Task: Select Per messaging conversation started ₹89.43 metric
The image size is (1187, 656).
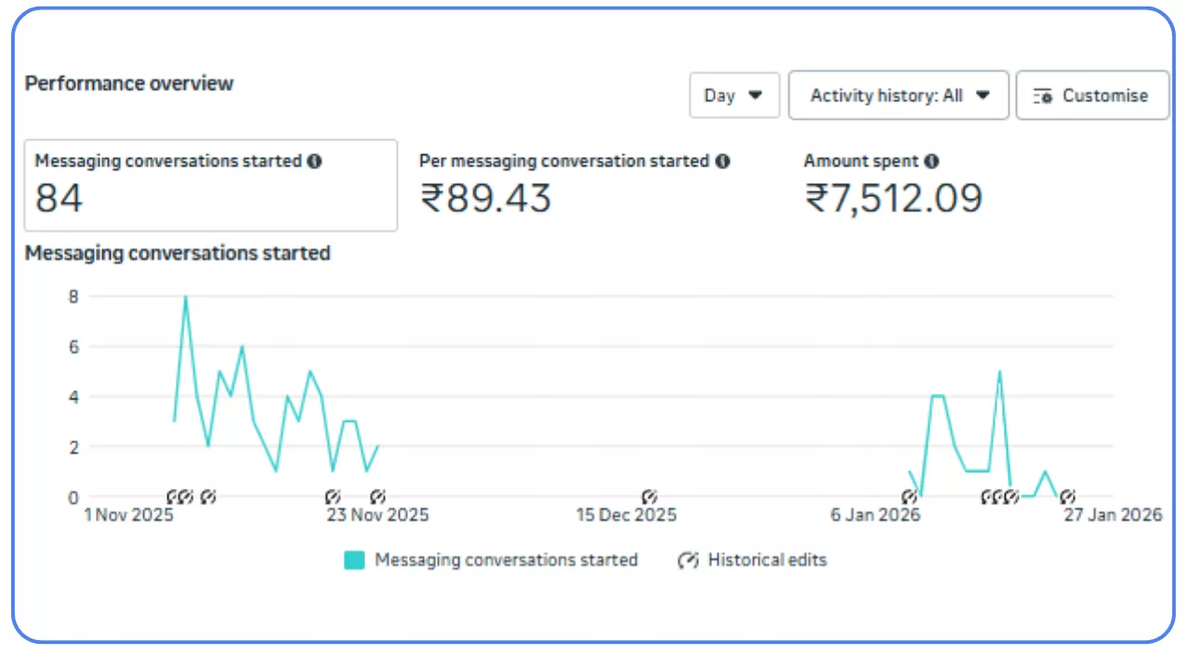Action: pyautogui.click(x=574, y=185)
